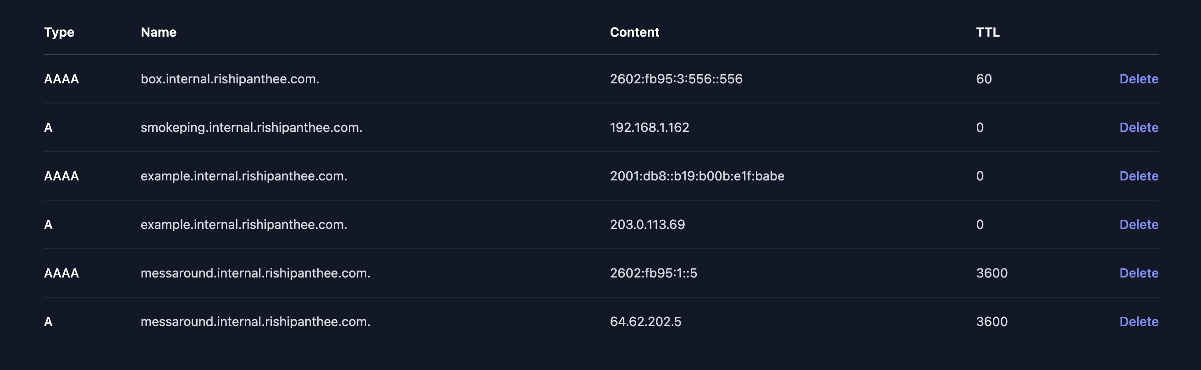This screenshot has width=1201, height=370.
Task: Delete the example.internal AAAA record
Action: [x=1139, y=176]
